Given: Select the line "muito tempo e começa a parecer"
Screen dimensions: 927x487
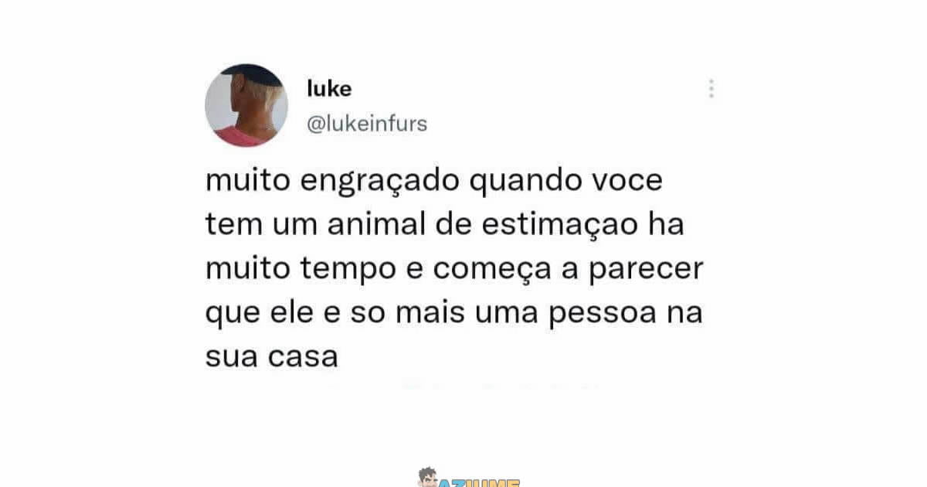Looking at the screenshot, I should point(455,271).
